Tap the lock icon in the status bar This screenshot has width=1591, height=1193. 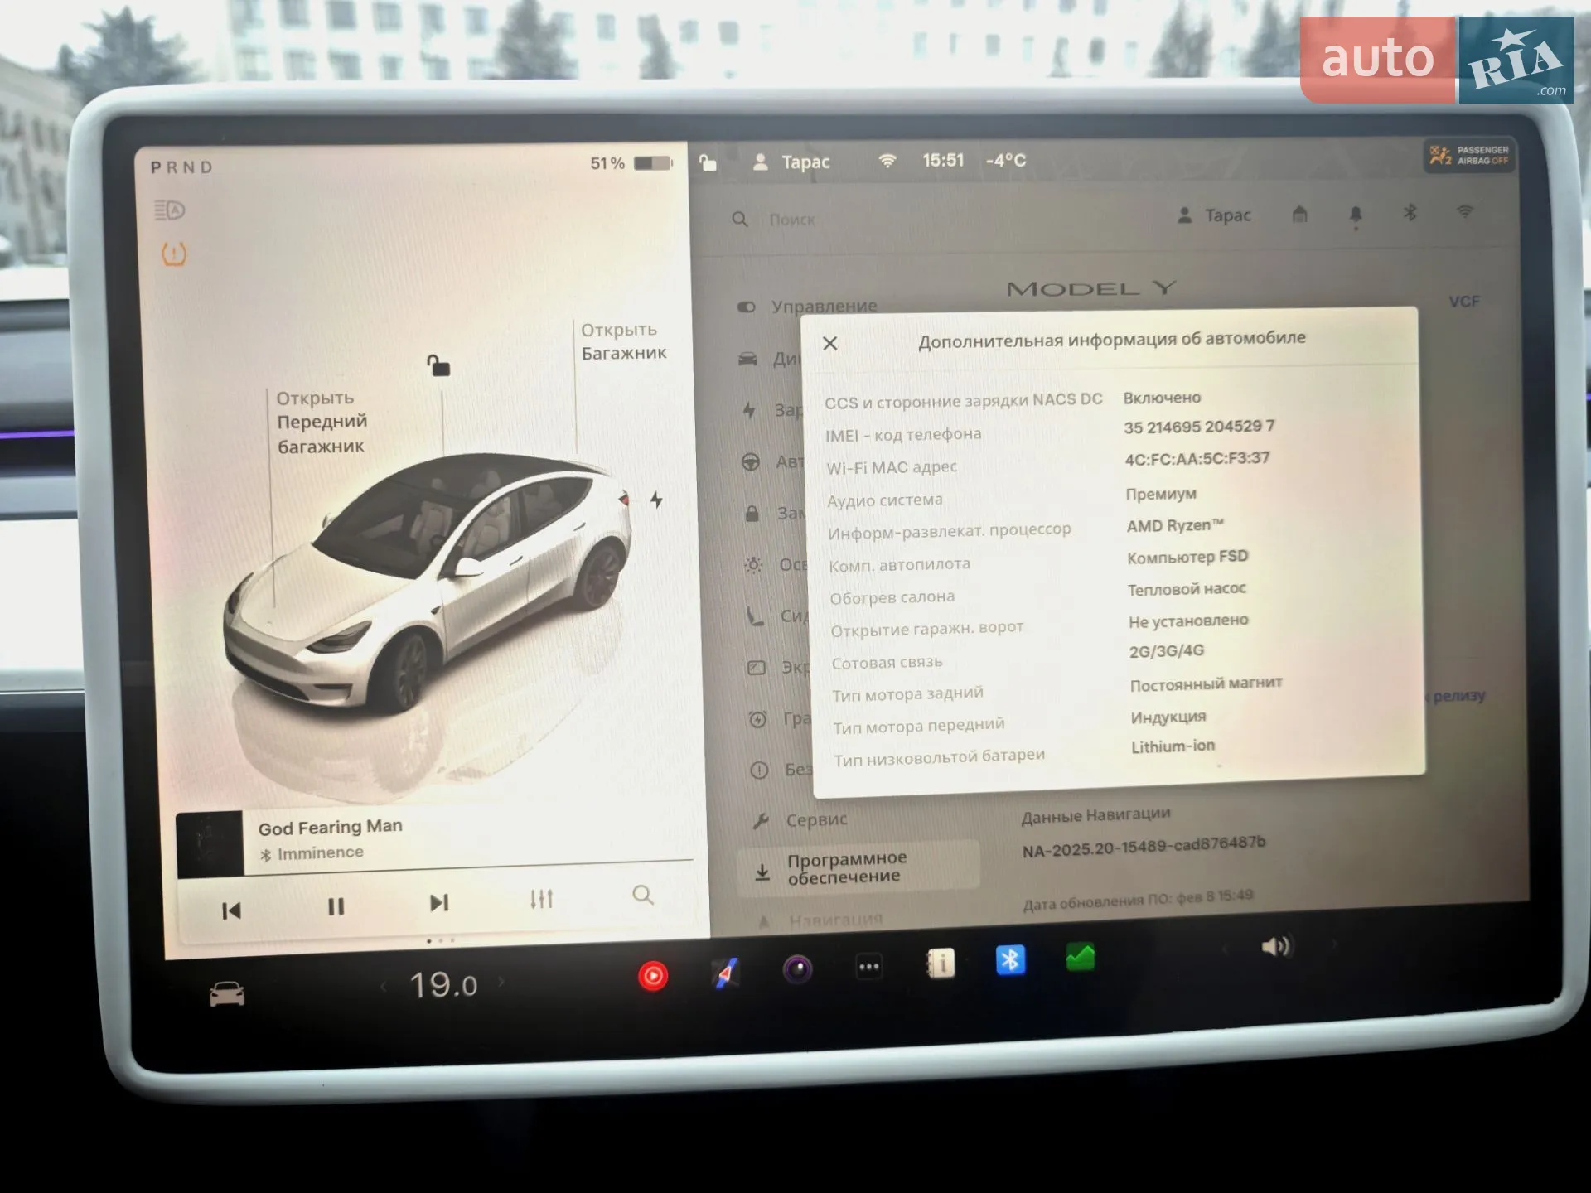point(708,162)
